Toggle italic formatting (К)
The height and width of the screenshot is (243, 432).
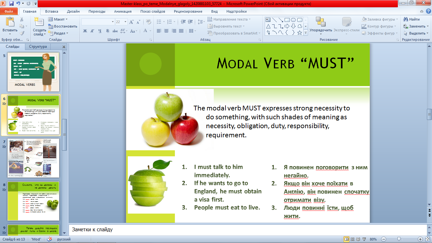click(x=92, y=31)
